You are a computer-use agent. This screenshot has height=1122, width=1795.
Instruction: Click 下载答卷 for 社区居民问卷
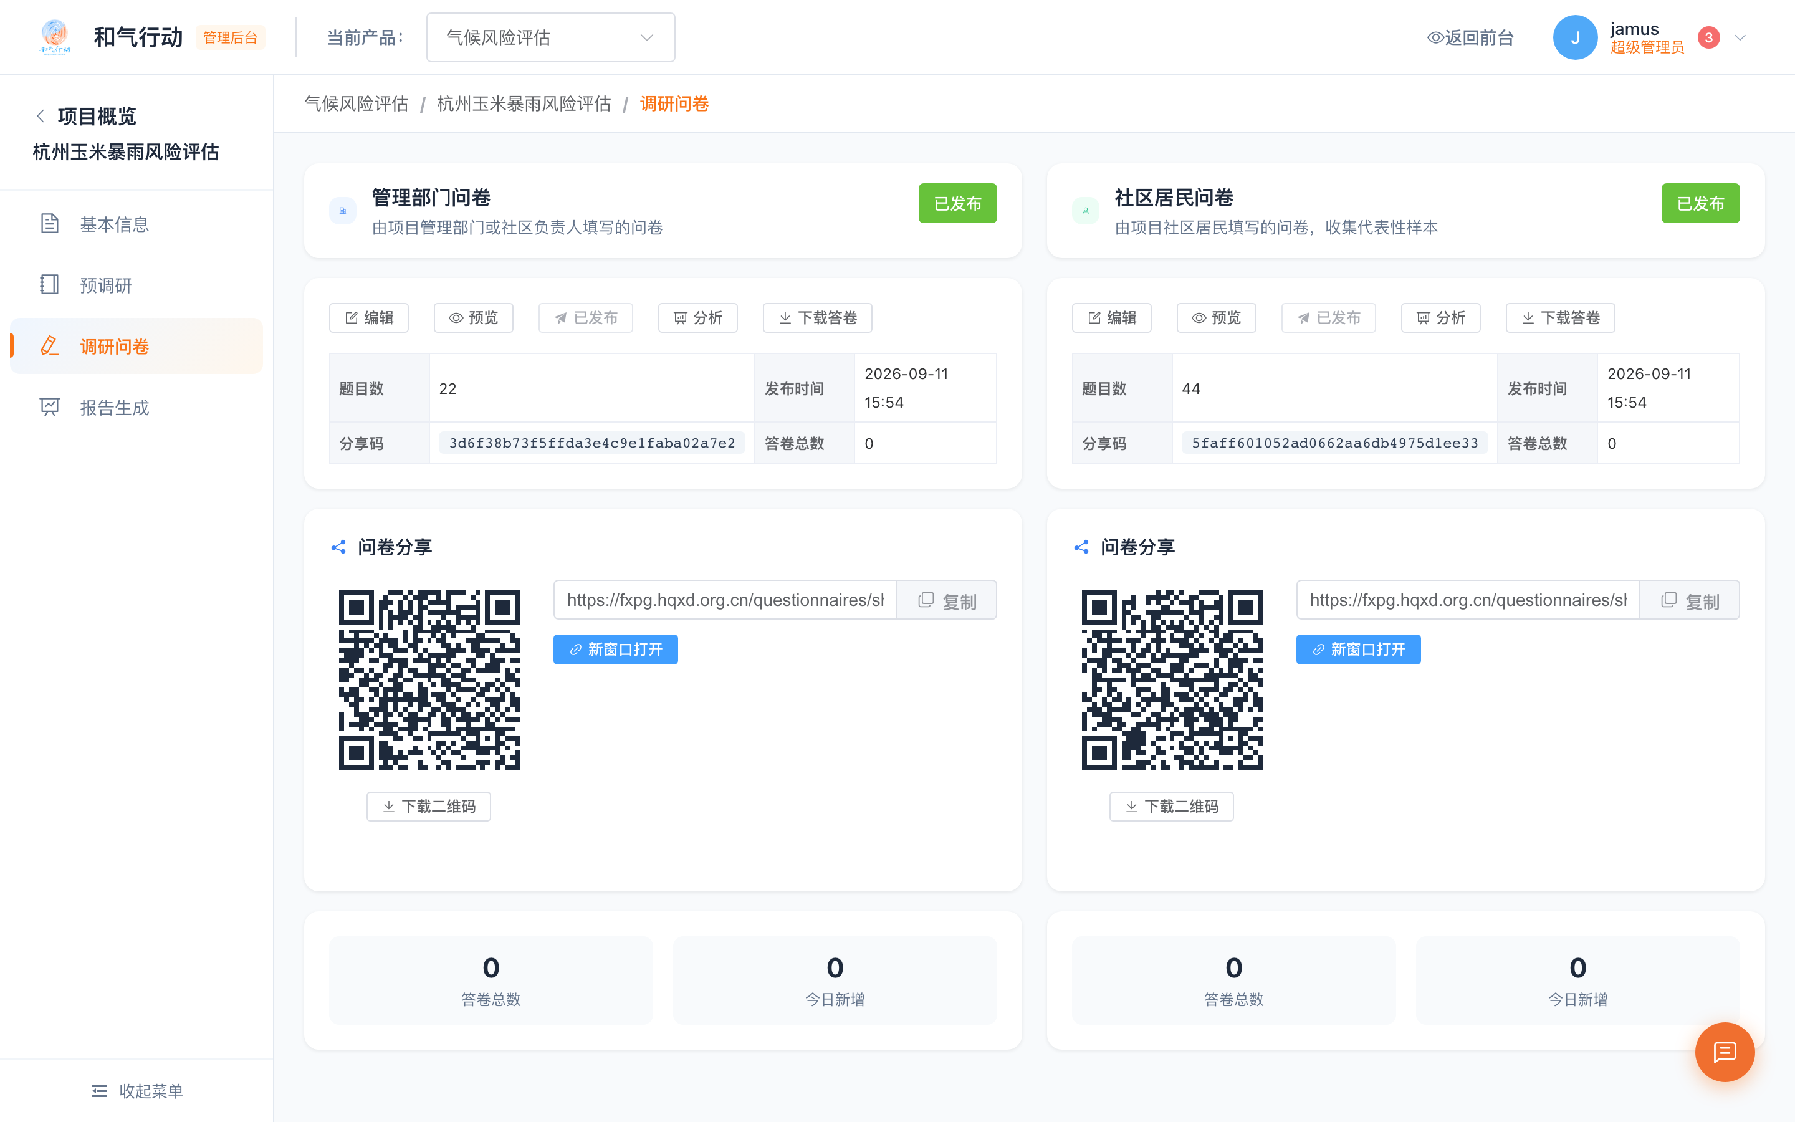(x=1560, y=318)
